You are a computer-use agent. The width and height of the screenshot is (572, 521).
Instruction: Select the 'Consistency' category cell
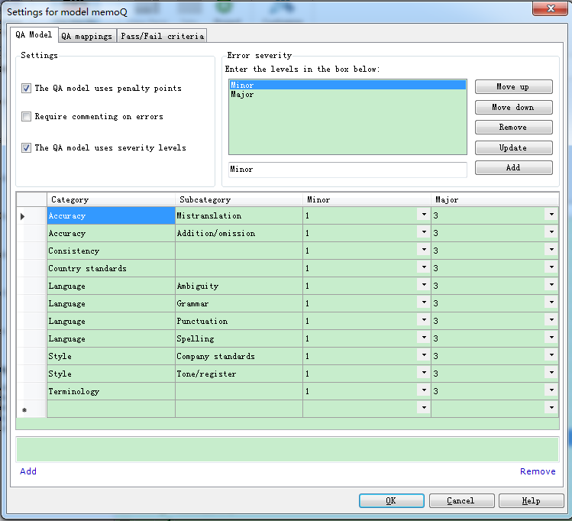pyautogui.click(x=111, y=251)
